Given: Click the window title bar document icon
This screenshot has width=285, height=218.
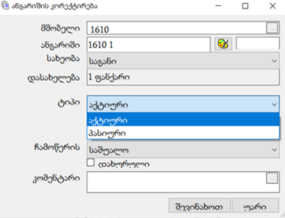Looking at the screenshot, I should click(5, 6).
